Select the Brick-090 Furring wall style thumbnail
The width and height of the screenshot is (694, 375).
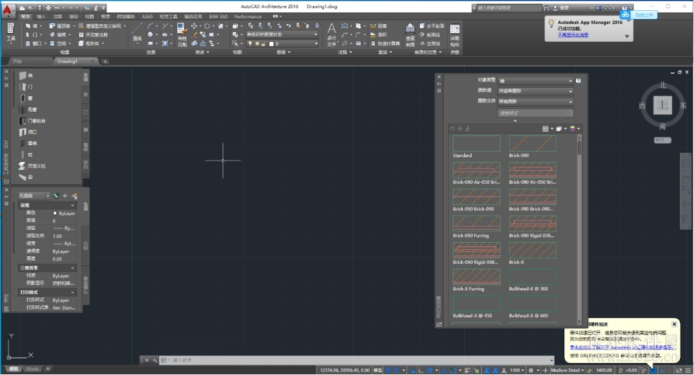point(476,223)
